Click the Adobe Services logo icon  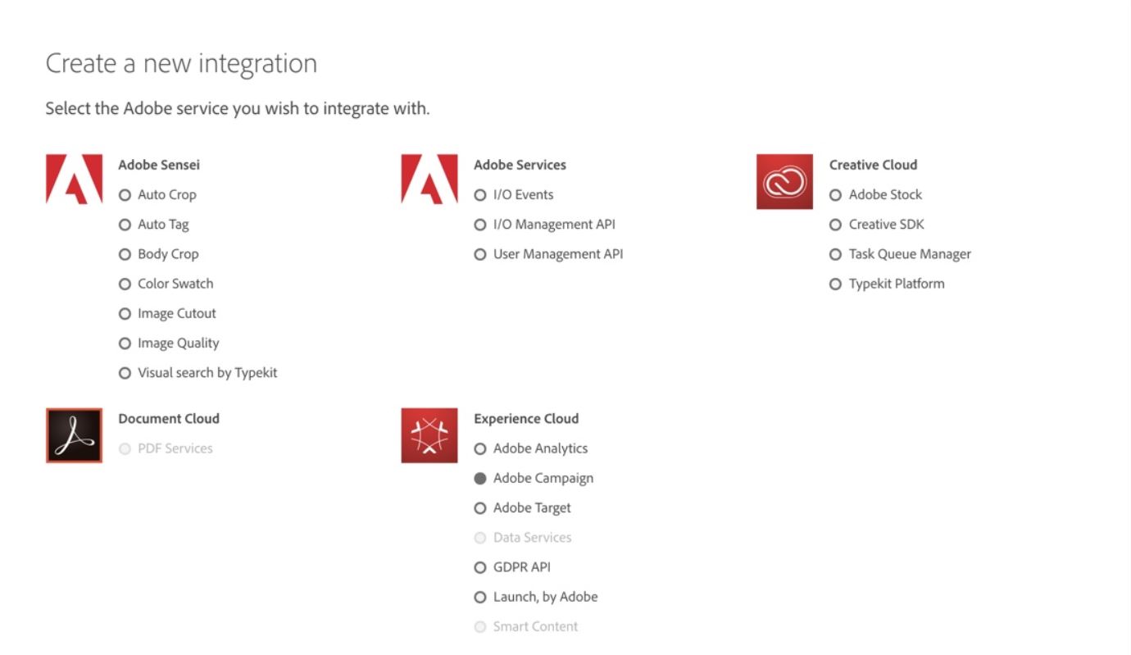pyautogui.click(x=429, y=179)
